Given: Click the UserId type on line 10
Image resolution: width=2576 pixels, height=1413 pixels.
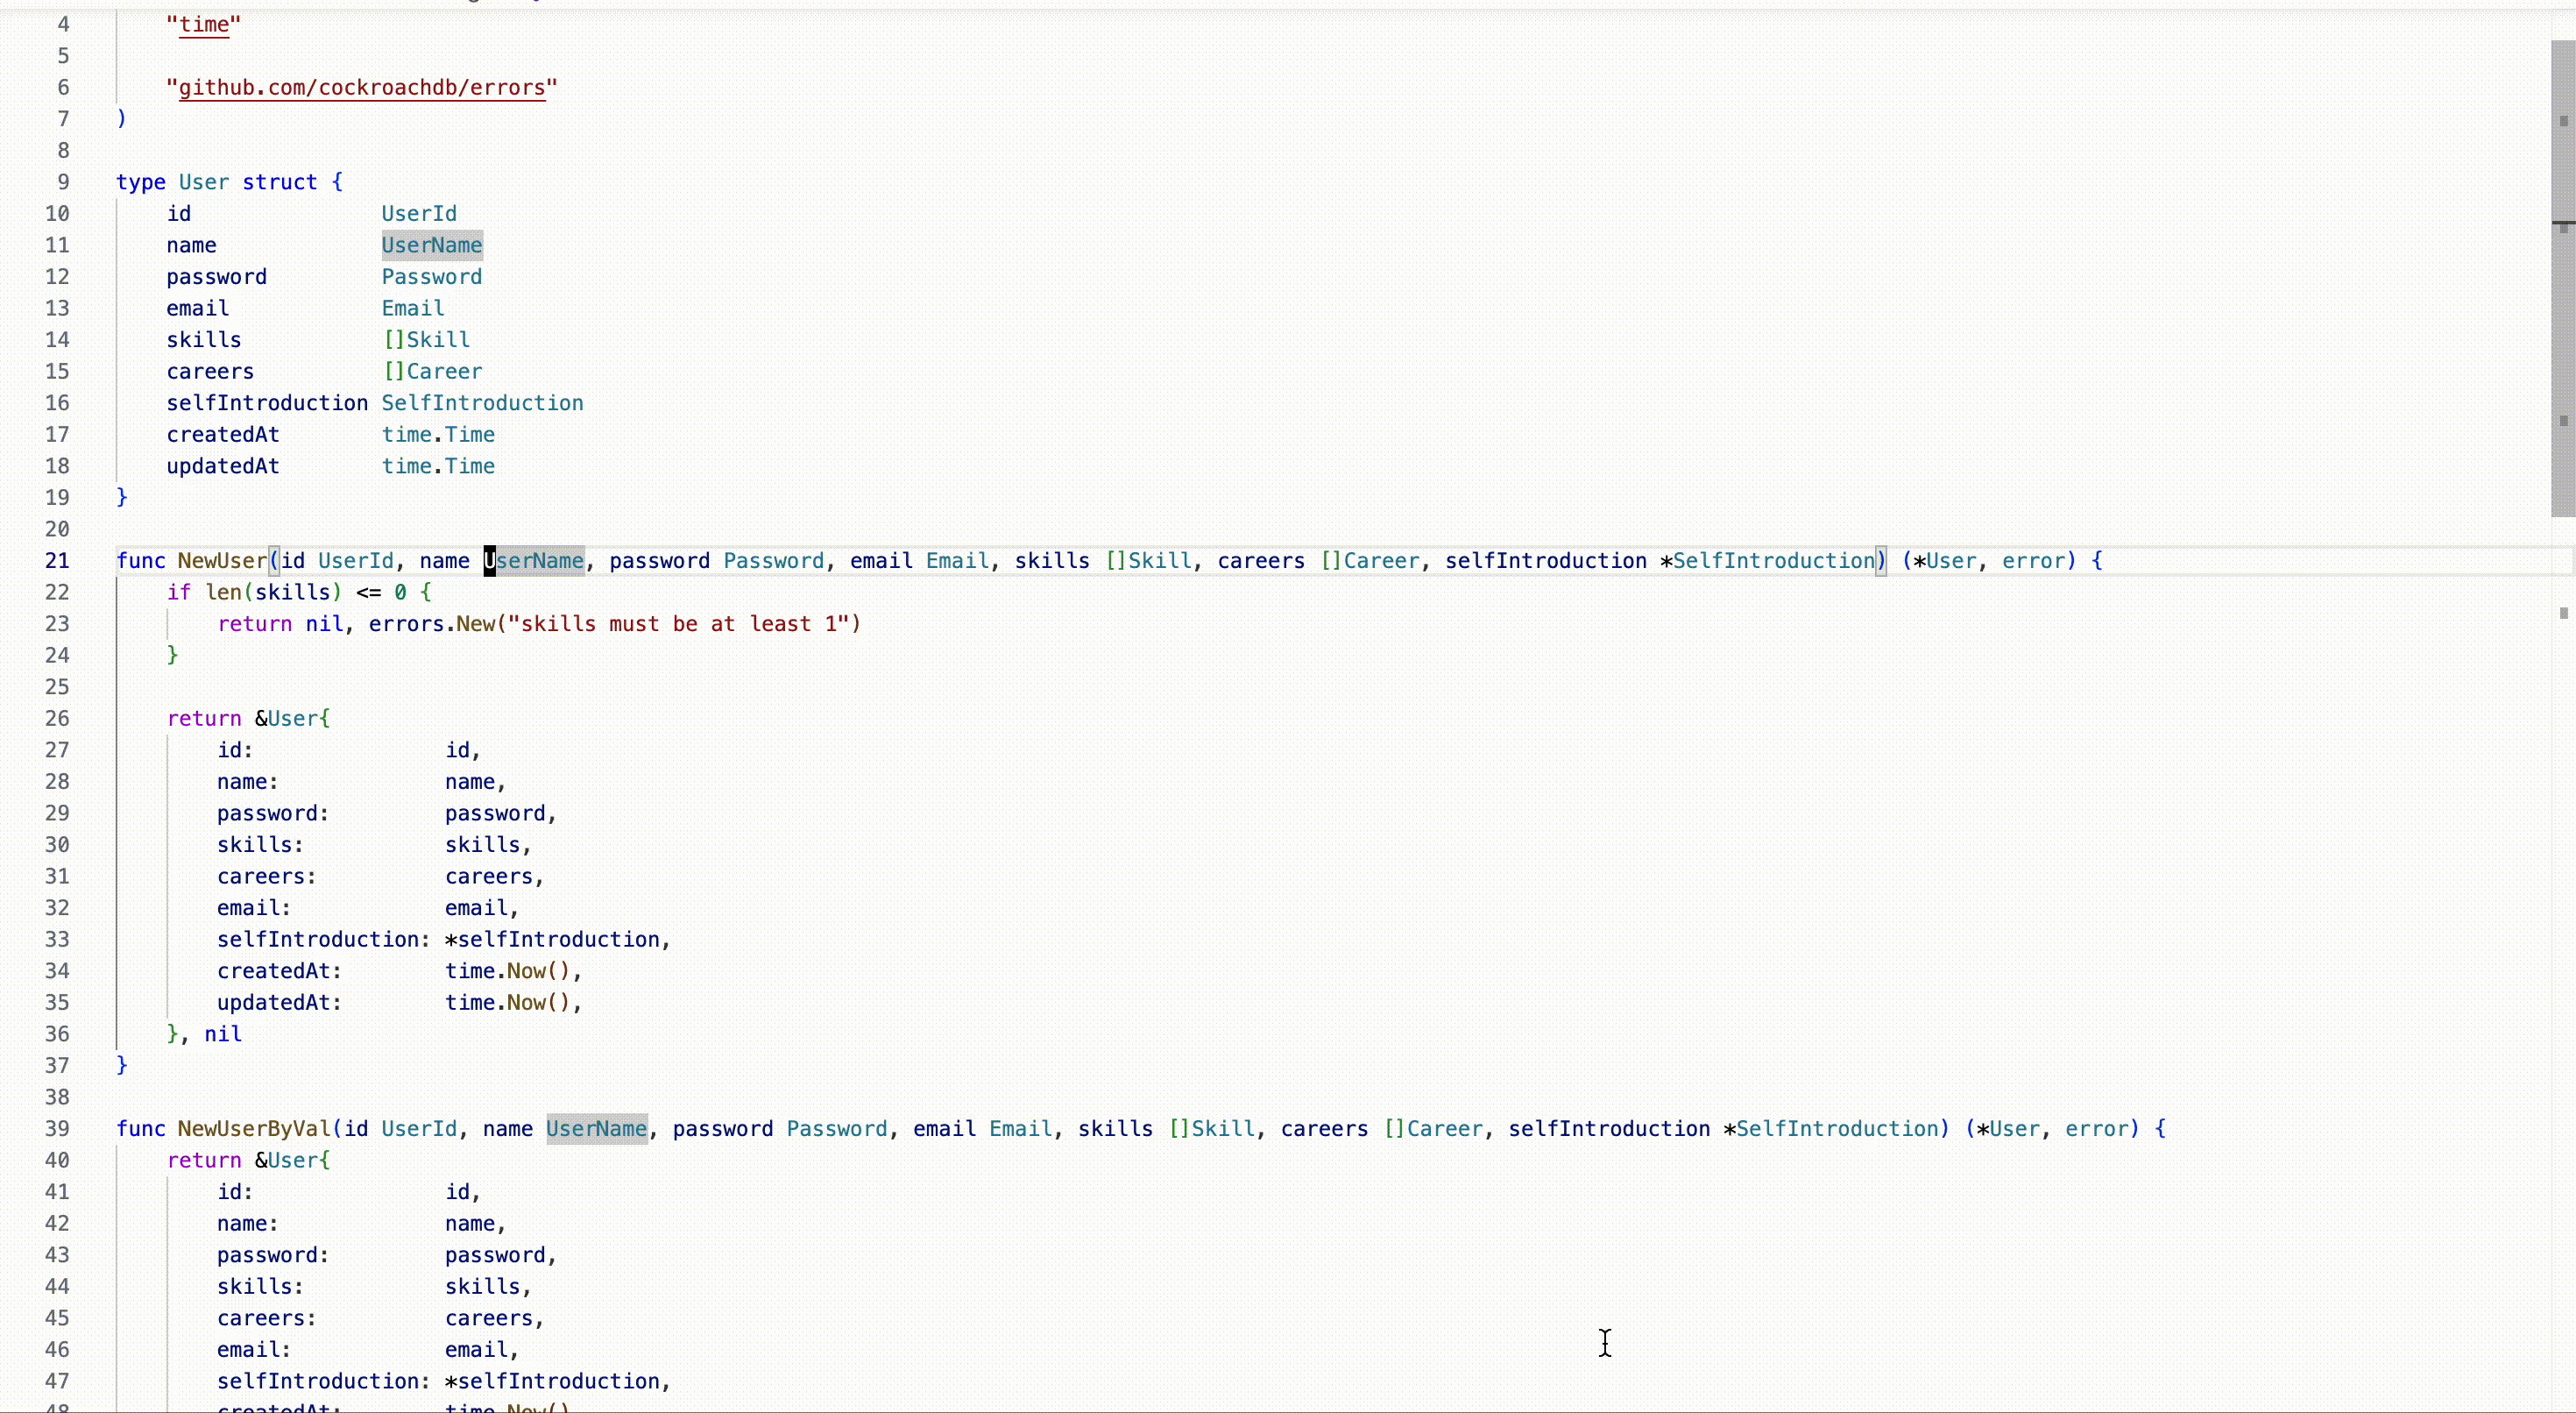Looking at the screenshot, I should coord(418,213).
